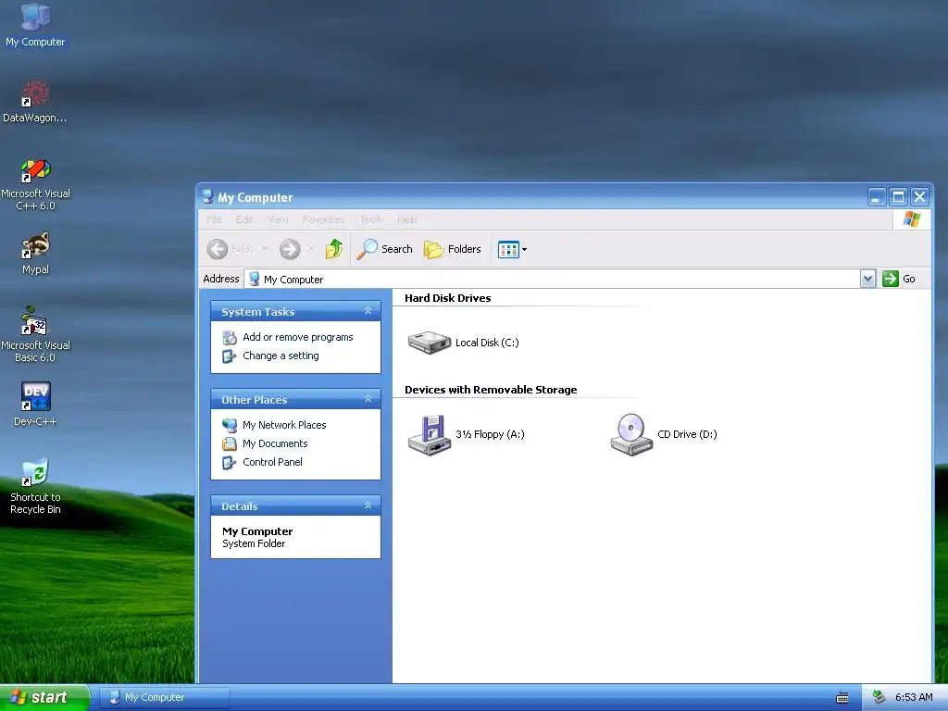Select the CD Drive (D:) icon
This screenshot has height=711, width=948.
(x=631, y=435)
